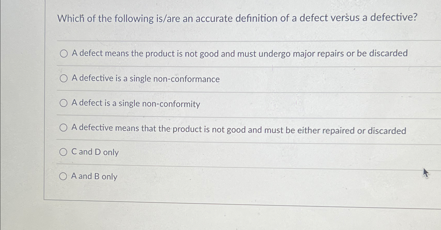This screenshot has width=441, height=230.
Task: Select 'A defective is a single non-conformance' option
Action: tap(64, 78)
